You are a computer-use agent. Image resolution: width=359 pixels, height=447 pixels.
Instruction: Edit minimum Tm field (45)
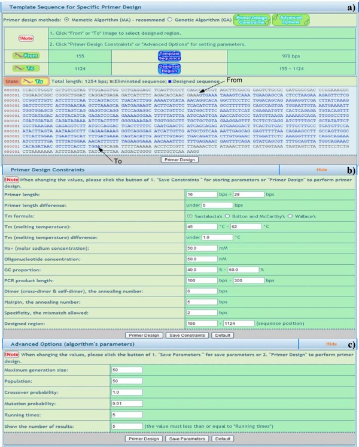[202, 226]
